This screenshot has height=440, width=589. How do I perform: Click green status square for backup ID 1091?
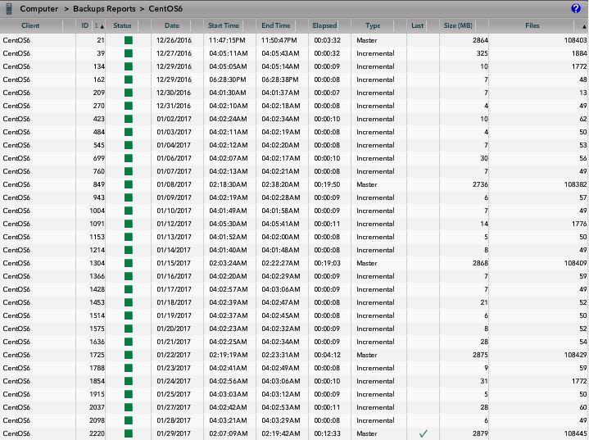click(x=129, y=224)
